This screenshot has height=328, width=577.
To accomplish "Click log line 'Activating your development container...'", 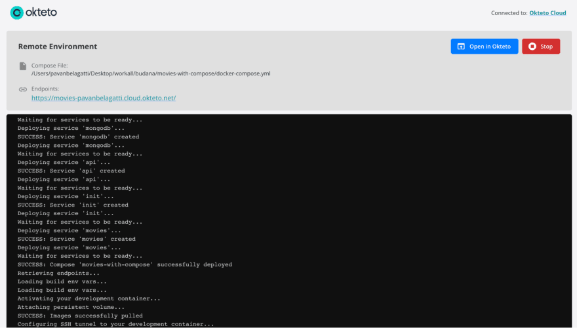I will (89, 298).
